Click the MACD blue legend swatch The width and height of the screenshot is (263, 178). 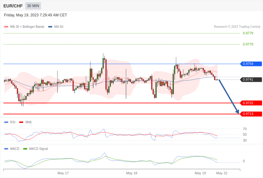pos(6,149)
